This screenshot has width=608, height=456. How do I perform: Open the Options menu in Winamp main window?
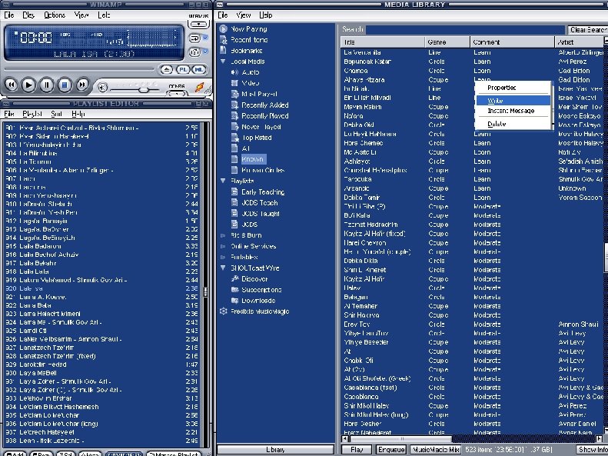coord(55,15)
